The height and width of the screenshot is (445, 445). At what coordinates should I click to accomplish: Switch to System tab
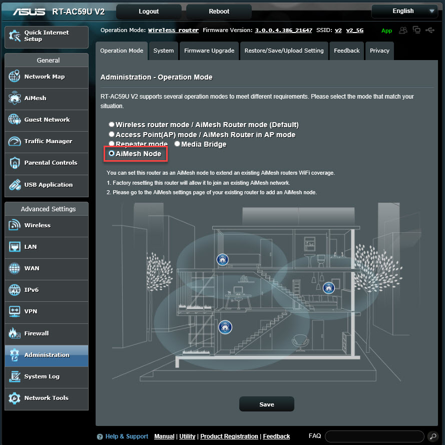[164, 51]
